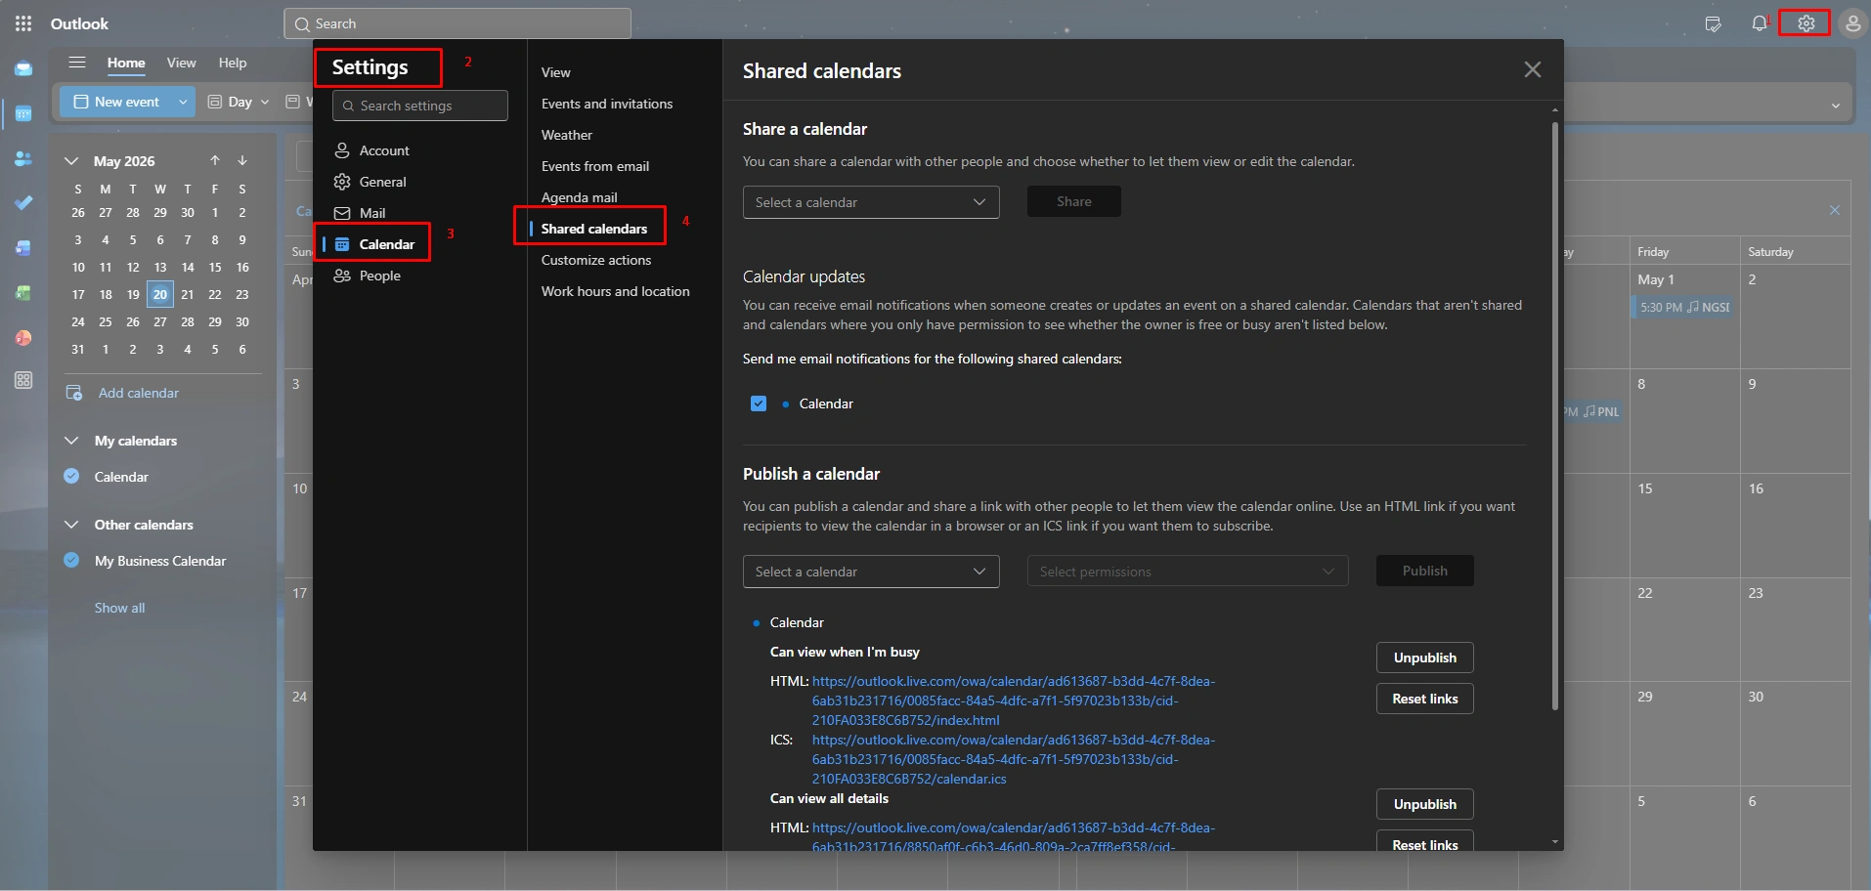Select the Shared calendars settings page
This screenshot has height=891, width=1871.
(594, 229)
